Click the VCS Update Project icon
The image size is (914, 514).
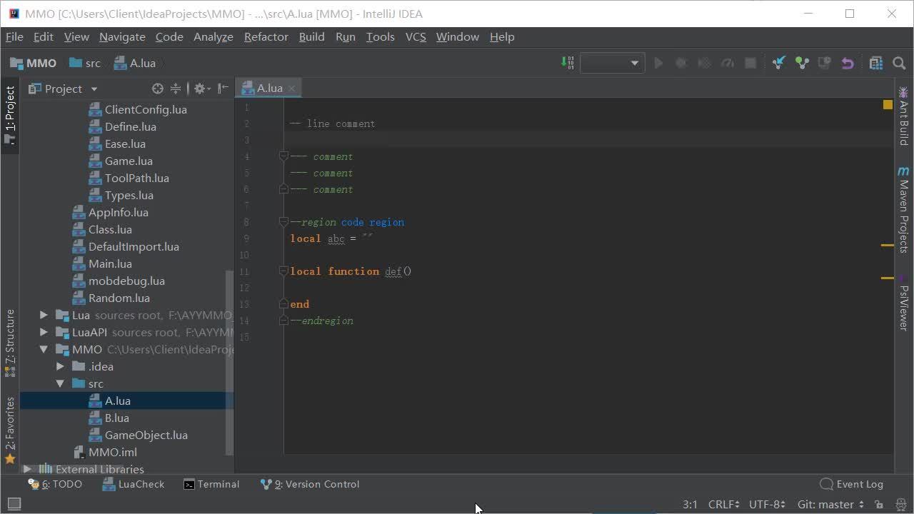[x=778, y=63]
